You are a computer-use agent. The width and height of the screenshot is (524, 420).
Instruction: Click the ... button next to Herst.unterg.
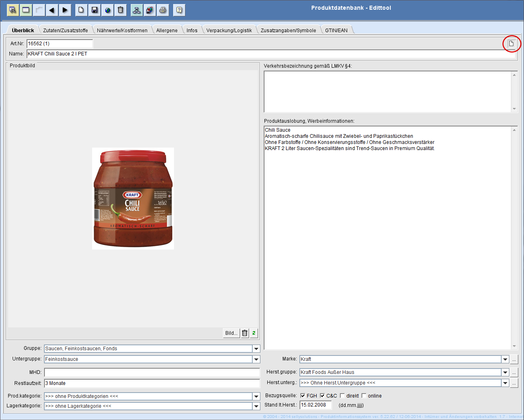coord(514,383)
